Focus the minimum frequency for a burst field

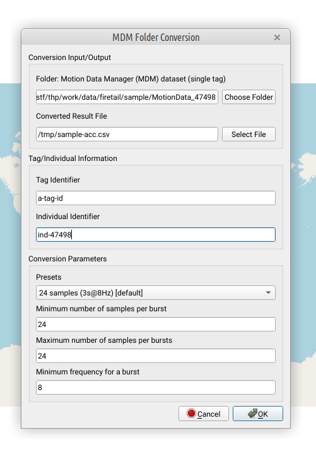156,388
